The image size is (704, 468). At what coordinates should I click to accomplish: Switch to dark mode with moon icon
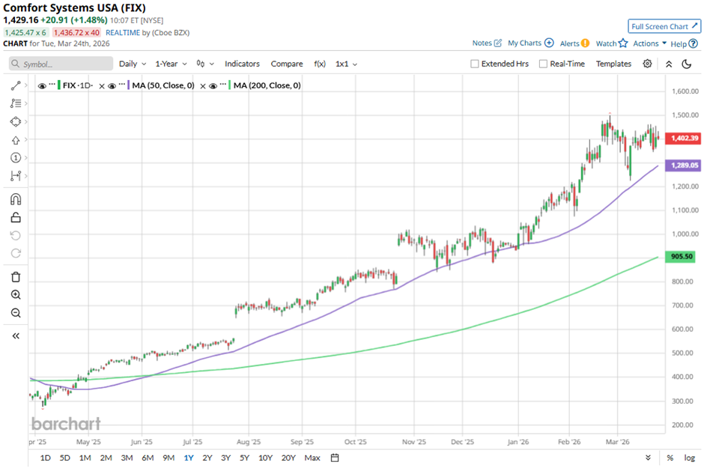tap(687, 64)
